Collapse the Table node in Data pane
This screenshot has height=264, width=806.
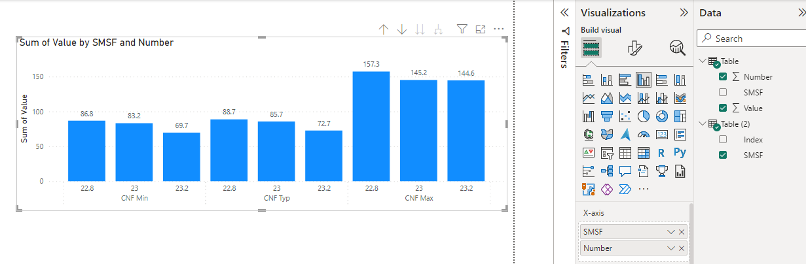pyautogui.click(x=703, y=61)
